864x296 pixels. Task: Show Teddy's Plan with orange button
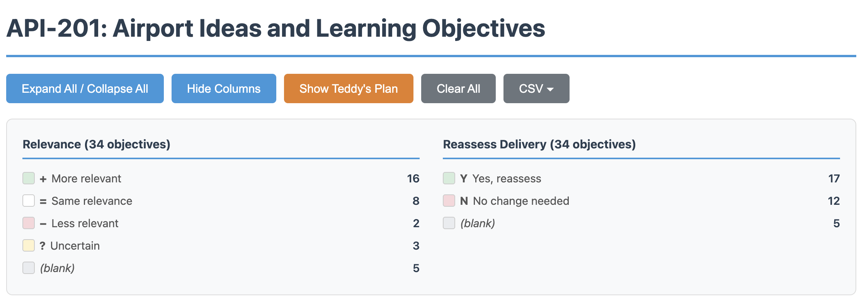tap(348, 88)
